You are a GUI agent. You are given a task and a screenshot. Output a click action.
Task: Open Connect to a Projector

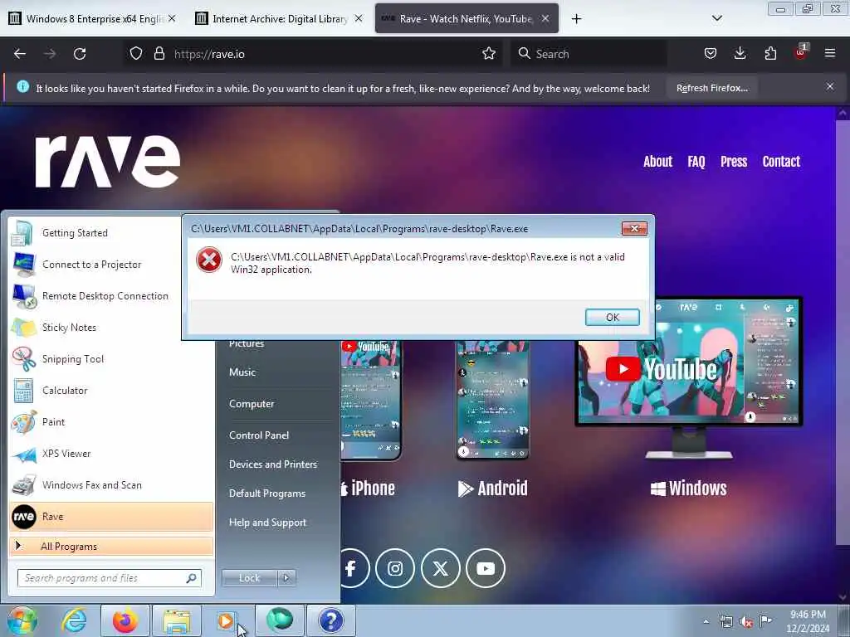tap(111, 265)
